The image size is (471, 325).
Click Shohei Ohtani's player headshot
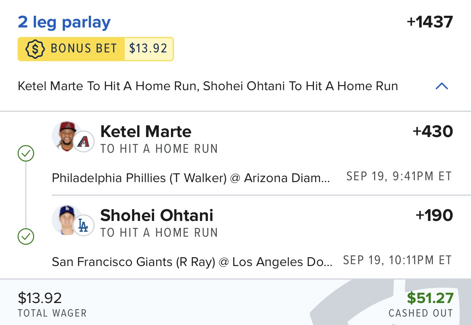pyautogui.click(x=65, y=220)
